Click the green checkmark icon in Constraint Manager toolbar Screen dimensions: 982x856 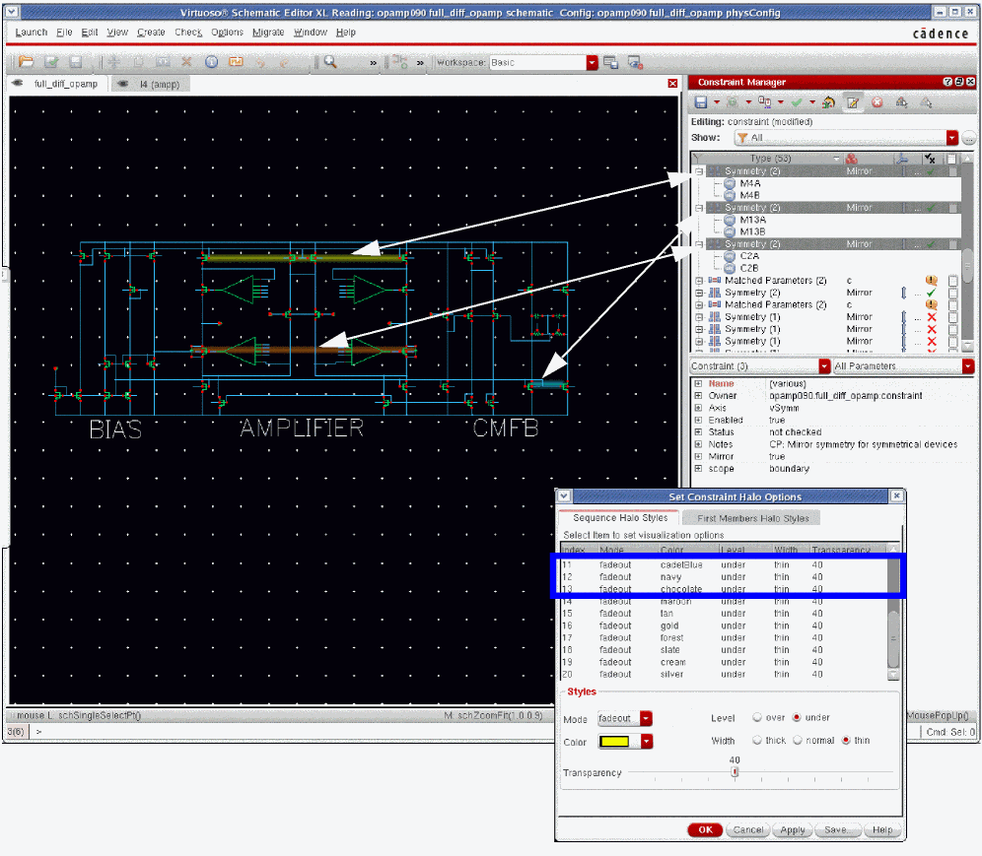pyautogui.click(x=796, y=102)
